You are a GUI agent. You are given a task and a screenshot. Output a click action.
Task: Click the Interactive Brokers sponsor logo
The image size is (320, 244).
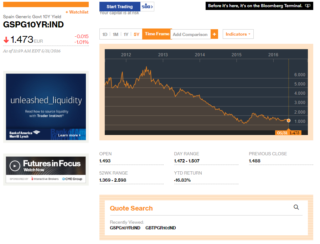pyautogui.click(x=45, y=179)
